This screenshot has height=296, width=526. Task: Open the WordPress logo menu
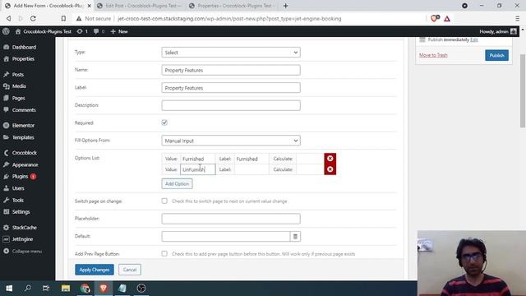pyautogui.click(x=6, y=31)
